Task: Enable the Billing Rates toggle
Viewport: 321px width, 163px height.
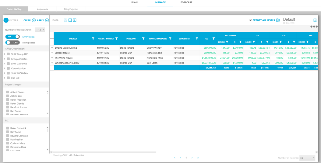Action: [x=12, y=43]
